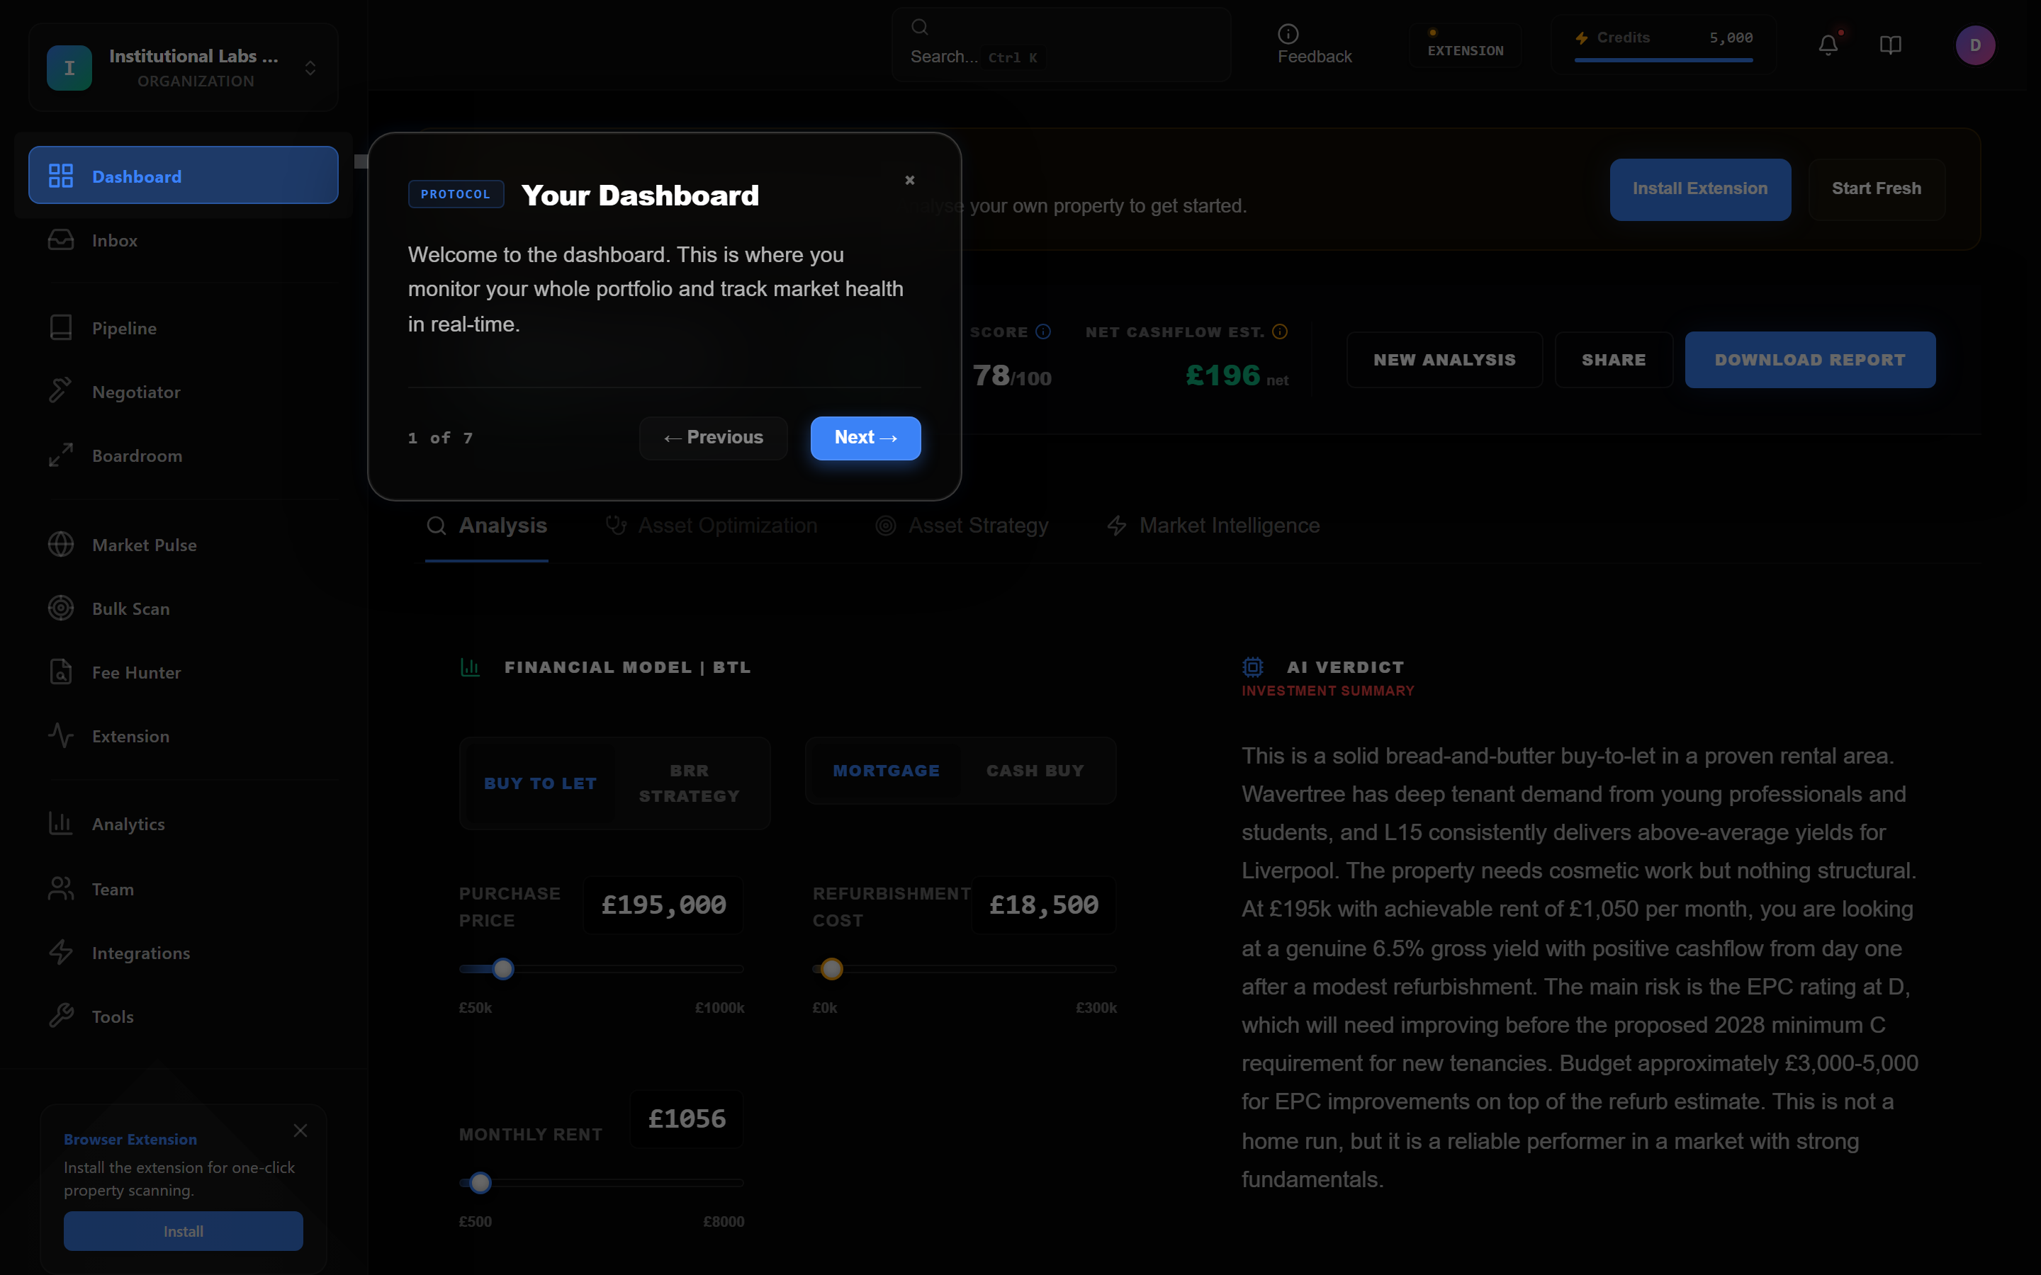This screenshot has width=2041, height=1275.
Task: Click the Install Extension button
Action: pos(1700,189)
